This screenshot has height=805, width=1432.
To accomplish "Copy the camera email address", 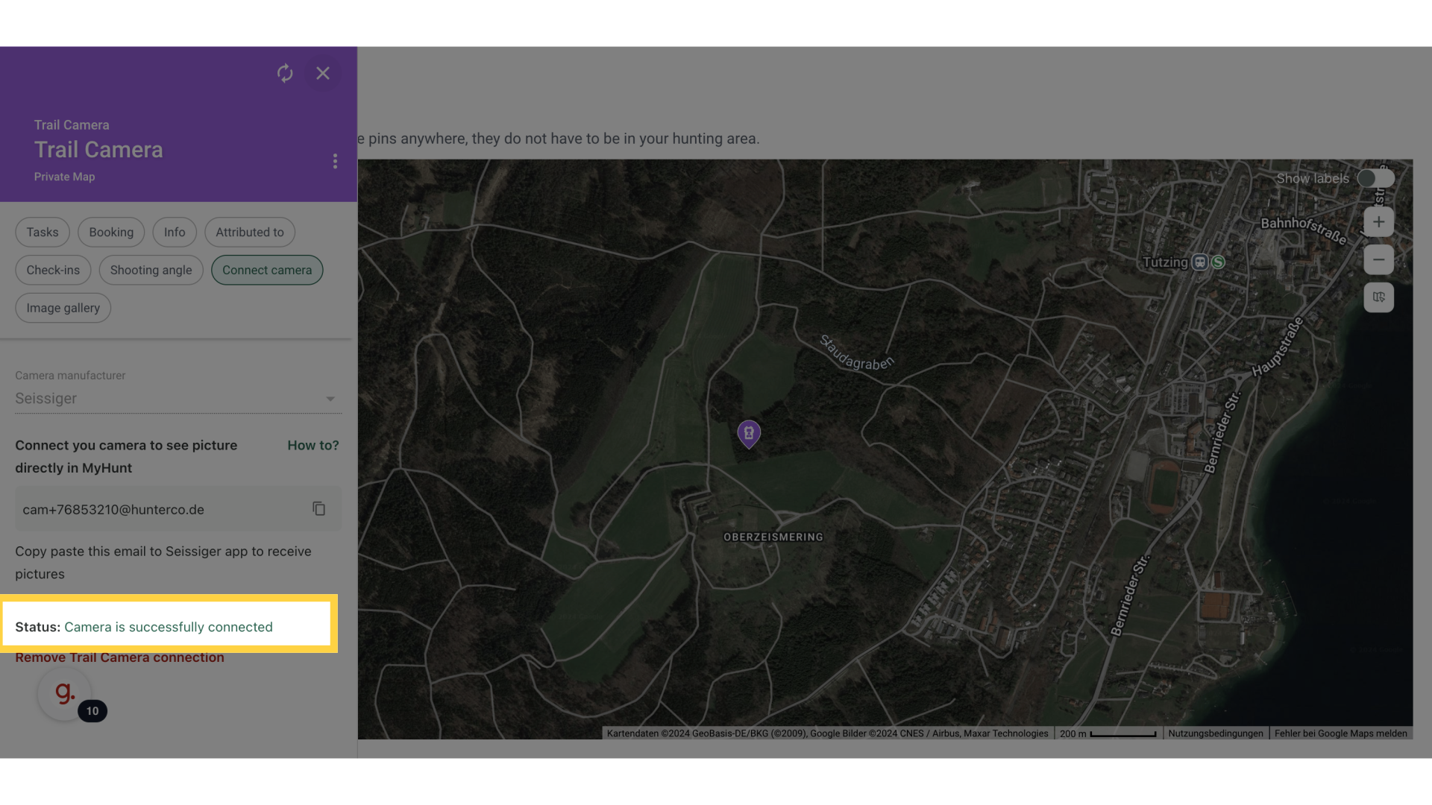I will coord(319,509).
